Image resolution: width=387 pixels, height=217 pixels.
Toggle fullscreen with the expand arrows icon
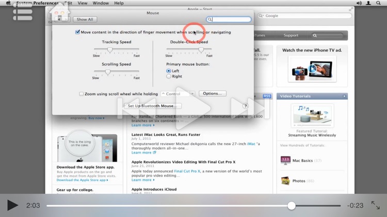pyautogui.click(x=376, y=205)
